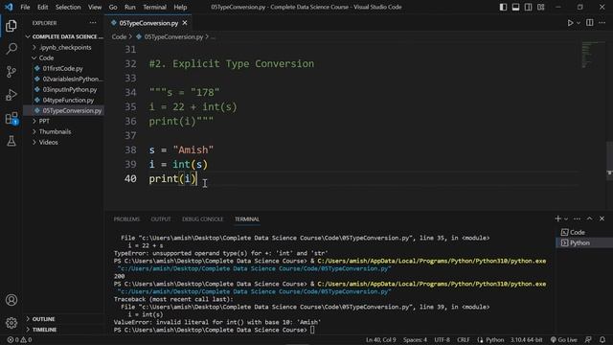
Task: Open the Run menu
Action: (x=130, y=7)
